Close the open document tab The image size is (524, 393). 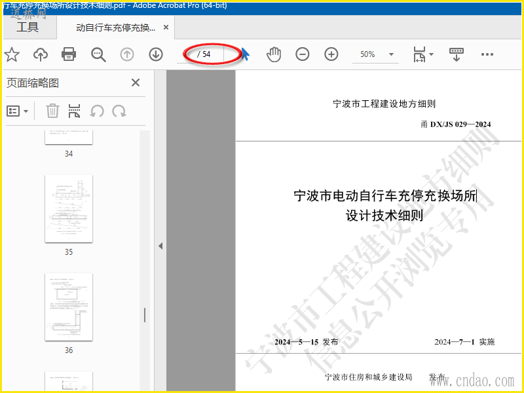point(166,28)
